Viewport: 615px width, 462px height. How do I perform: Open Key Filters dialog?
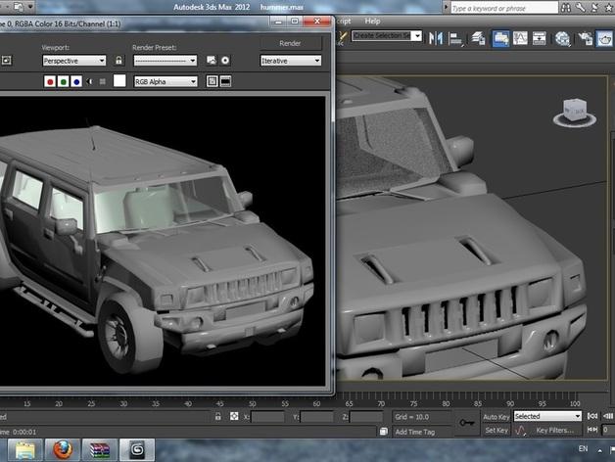[554, 431]
